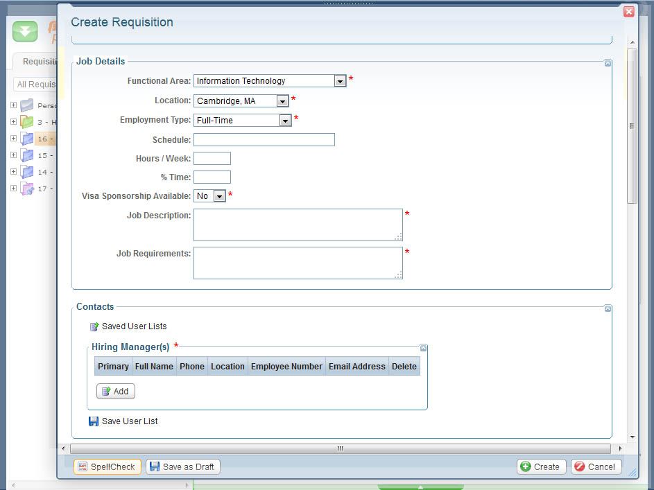Open the Functional Area dropdown
This screenshot has width=654, height=490.
(x=340, y=81)
